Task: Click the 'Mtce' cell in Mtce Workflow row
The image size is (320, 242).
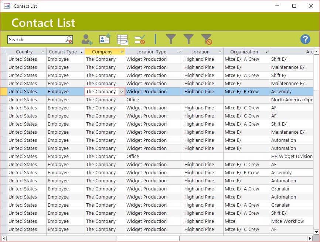Action: 246,221
